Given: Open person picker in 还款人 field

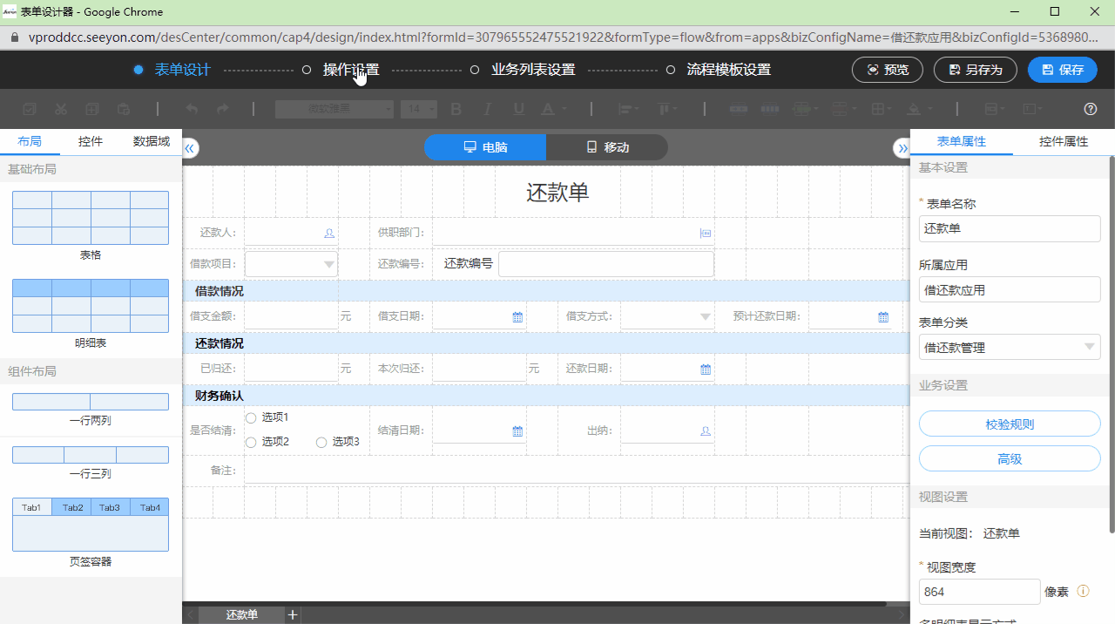Looking at the screenshot, I should point(329,233).
